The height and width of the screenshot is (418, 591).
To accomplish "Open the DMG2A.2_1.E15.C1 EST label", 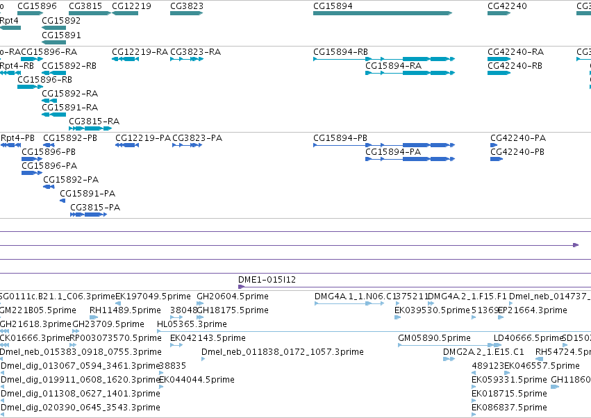I will point(483,351).
